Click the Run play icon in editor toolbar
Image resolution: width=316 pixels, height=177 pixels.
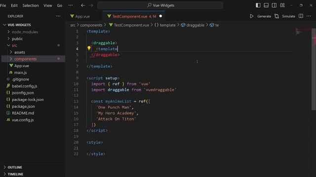click(x=251, y=16)
